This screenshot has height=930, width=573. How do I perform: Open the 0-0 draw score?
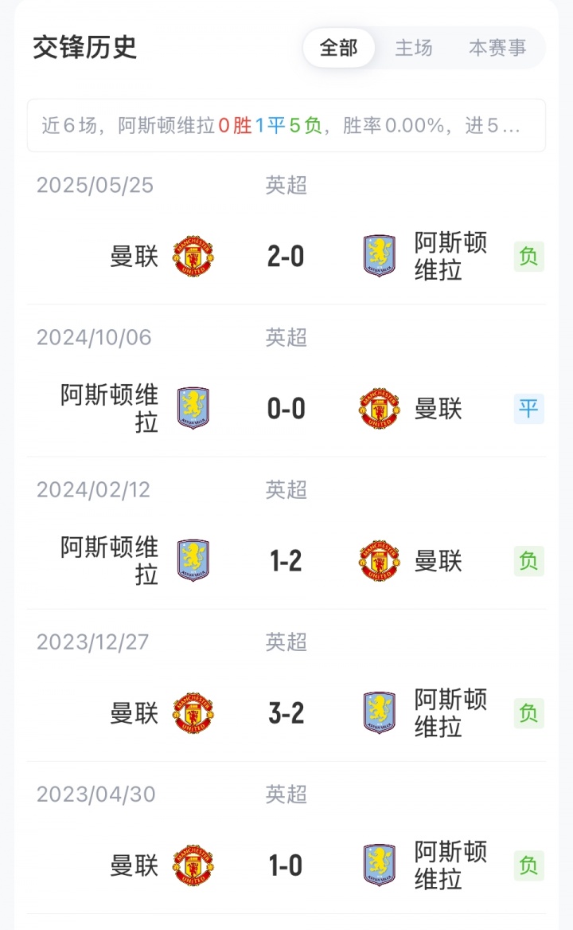[x=286, y=409]
